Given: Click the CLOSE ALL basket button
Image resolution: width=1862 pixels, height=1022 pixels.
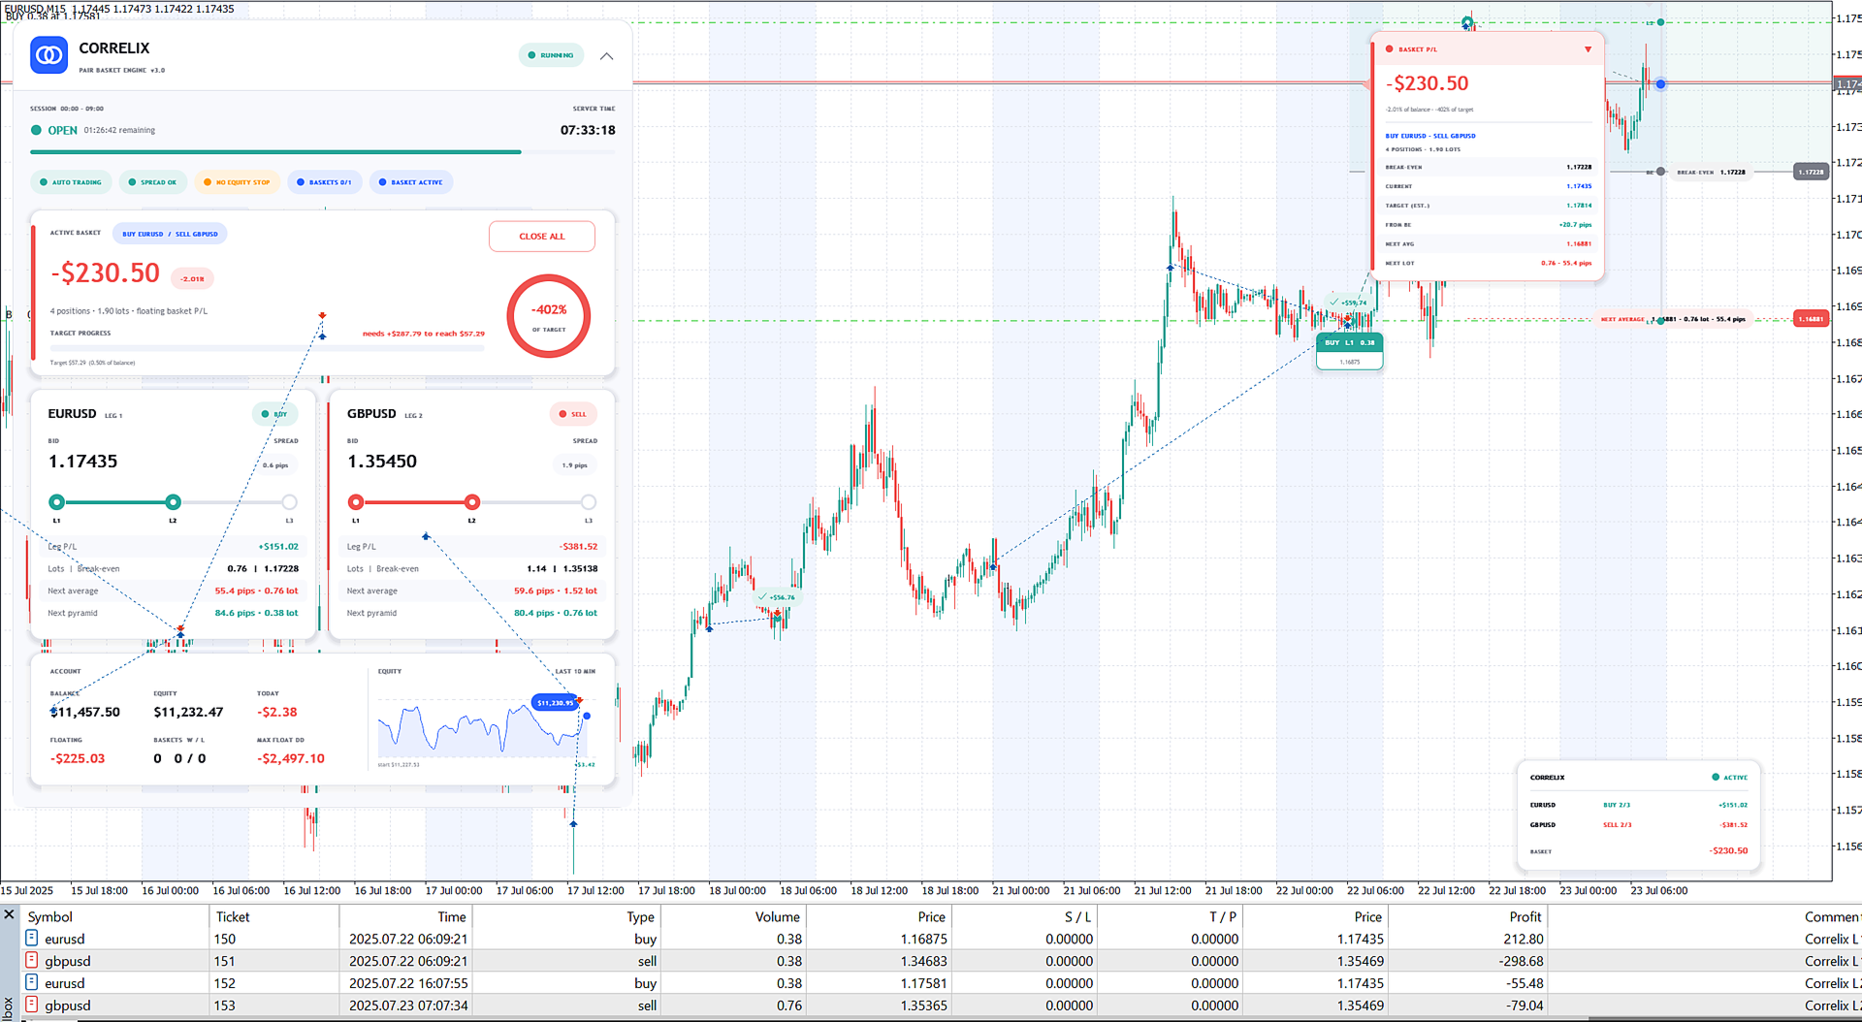Looking at the screenshot, I should [x=541, y=237].
